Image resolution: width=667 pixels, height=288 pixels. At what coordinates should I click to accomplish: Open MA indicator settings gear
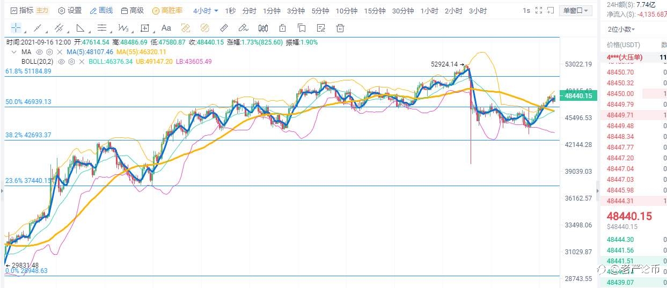pos(49,52)
